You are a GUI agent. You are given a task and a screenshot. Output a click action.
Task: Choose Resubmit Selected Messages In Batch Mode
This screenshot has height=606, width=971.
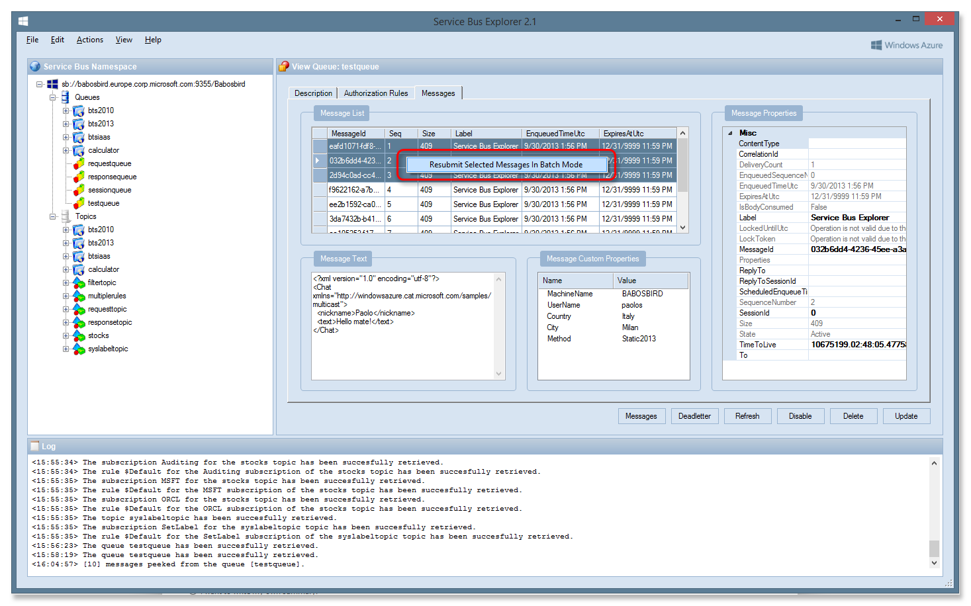[506, 165]
